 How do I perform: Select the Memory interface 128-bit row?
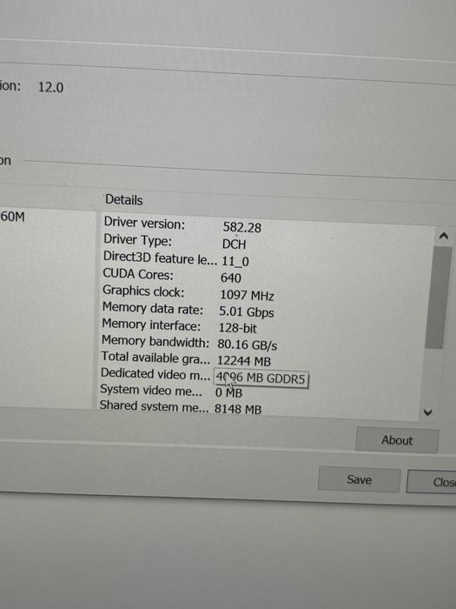point(179,326)
